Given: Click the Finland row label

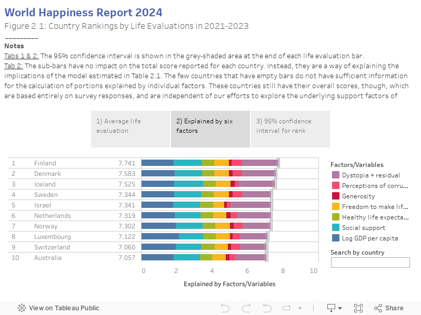Looking at the screenshot, I should [45, 163].
